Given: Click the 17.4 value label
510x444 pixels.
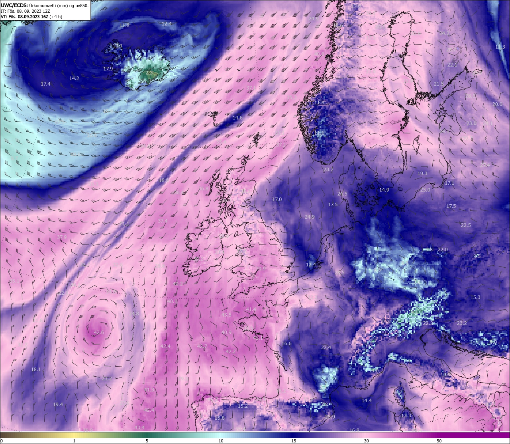Looking at the screenshot, I should point(45,84).
